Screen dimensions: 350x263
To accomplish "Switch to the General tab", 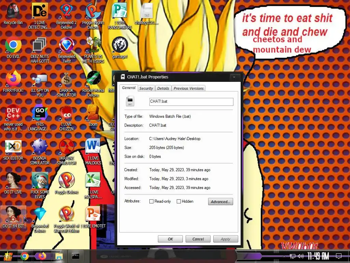I will (129, 88).
